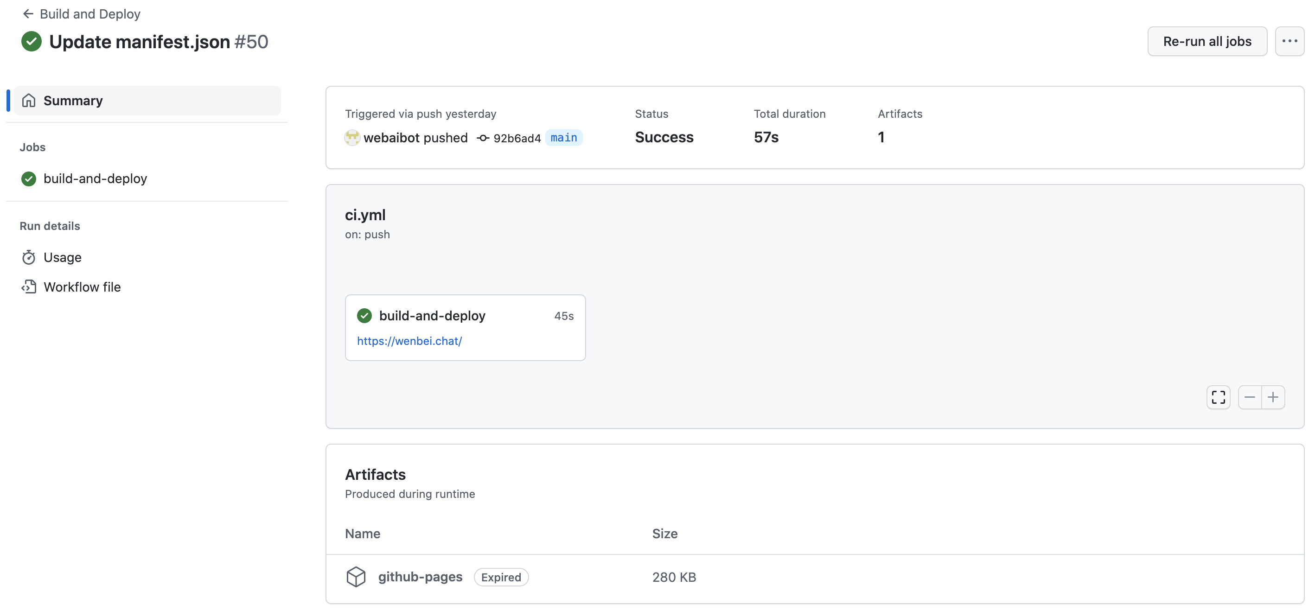The image size is (1315, 611).
Task: Open commit 92b6ad4 link
Action: [516, 138]
